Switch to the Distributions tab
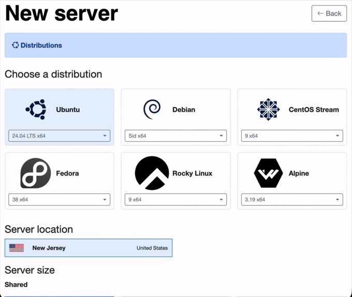 41,46
